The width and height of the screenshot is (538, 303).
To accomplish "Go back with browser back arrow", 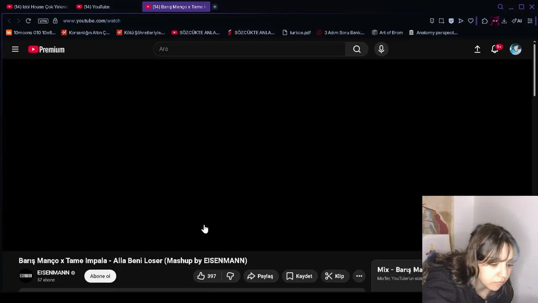I will pyautogui.click(x=9, y=21).
